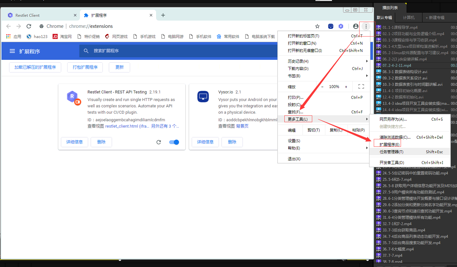The width and height of the screenshot is (457, 267).
Task: Toggle off the Restlet Client extension switch
Action: (x=174, y=142)
